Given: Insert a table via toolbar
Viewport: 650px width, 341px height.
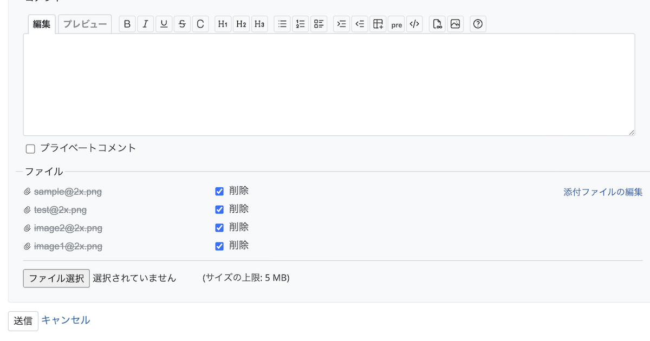Looking at the screenshot, I should pyautogui.click(x=378, y=24).
